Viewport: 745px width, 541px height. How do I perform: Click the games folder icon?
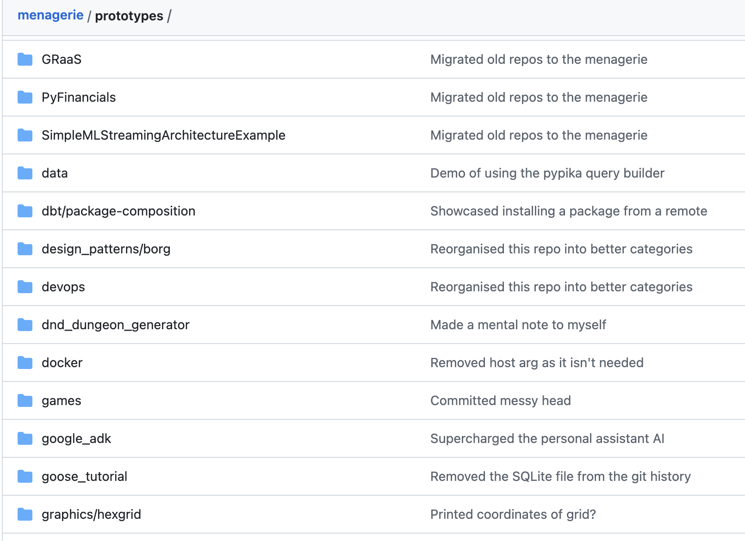(25, 401)
